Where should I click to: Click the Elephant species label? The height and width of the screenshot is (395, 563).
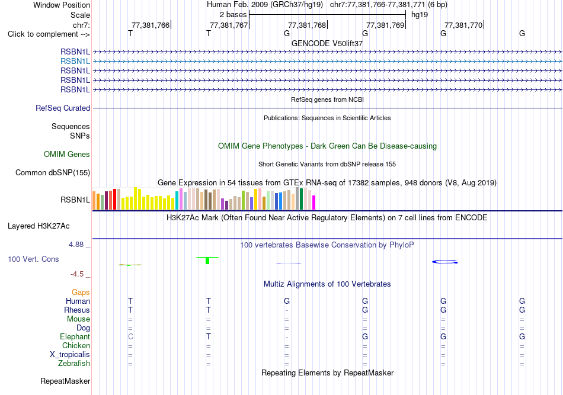click(x=75, y=336)
